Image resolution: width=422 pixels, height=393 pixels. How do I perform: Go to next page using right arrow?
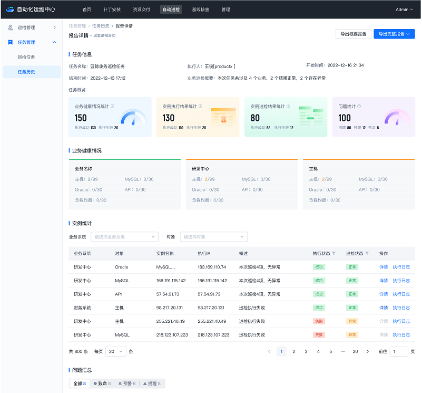click(367, 351)
